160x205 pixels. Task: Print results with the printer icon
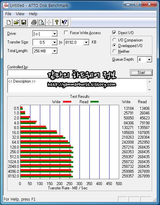34,22
